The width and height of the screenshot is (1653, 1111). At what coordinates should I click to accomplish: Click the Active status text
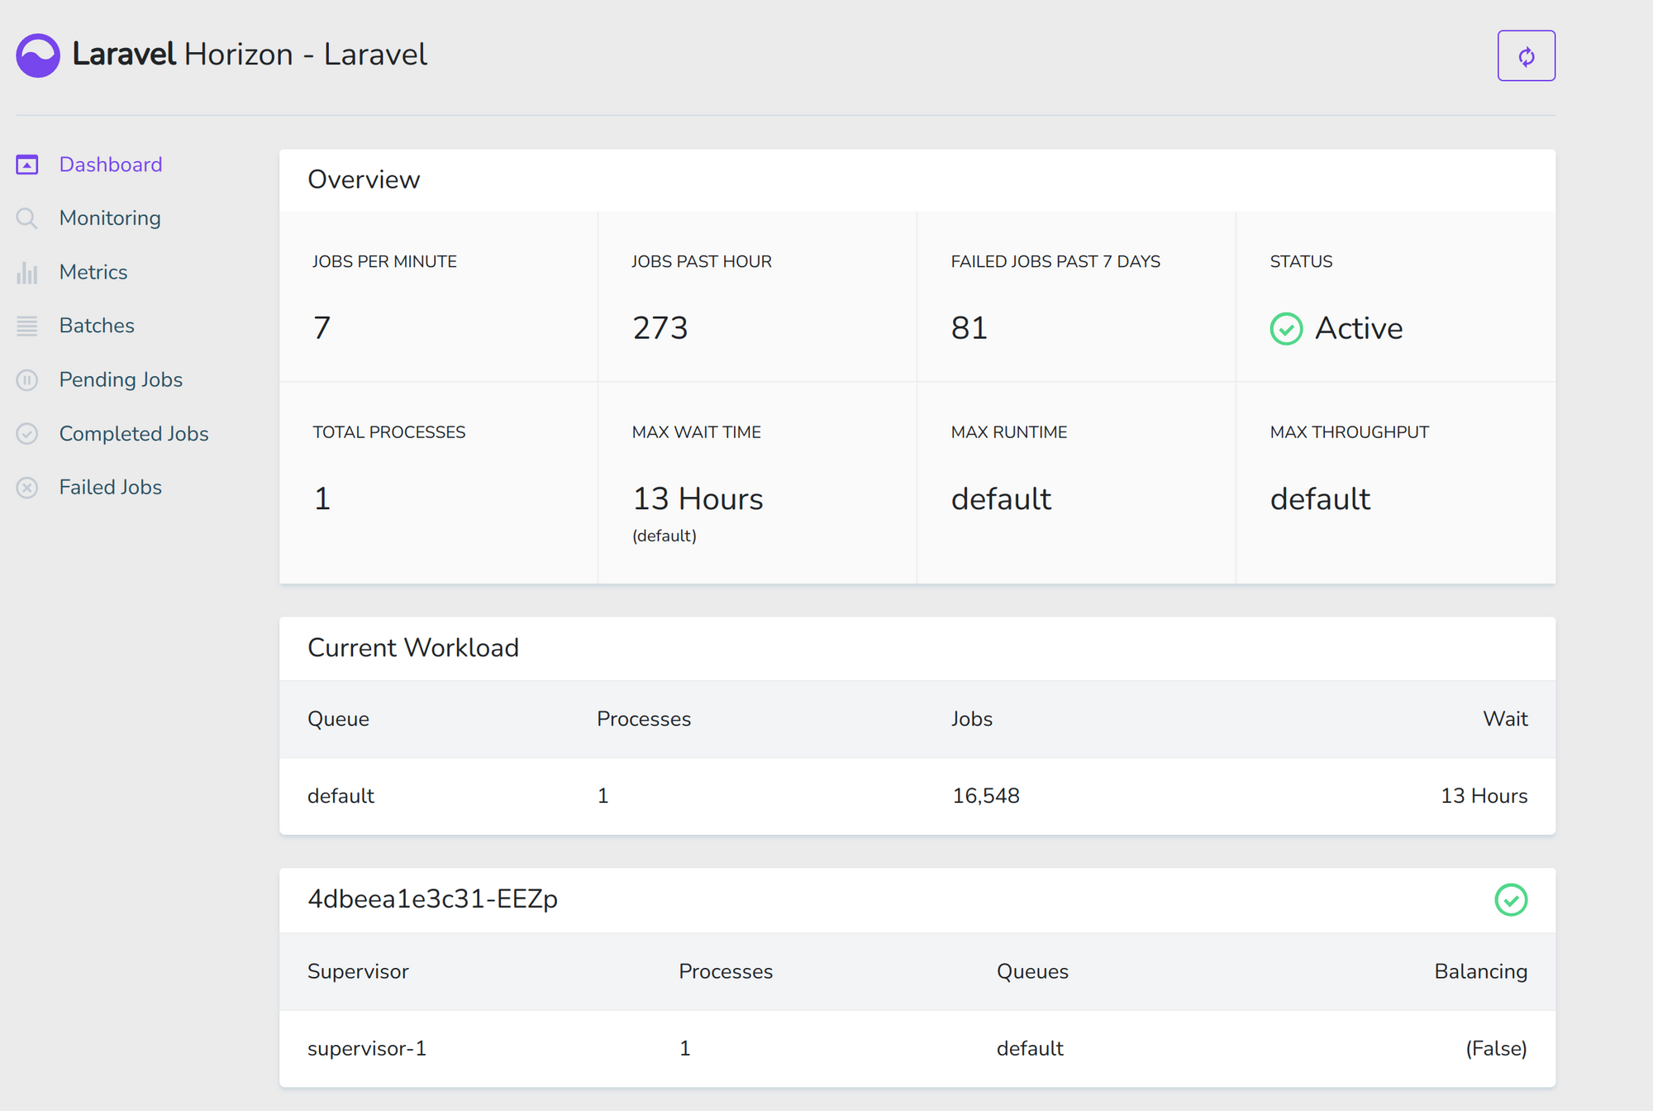point(1359,328)
